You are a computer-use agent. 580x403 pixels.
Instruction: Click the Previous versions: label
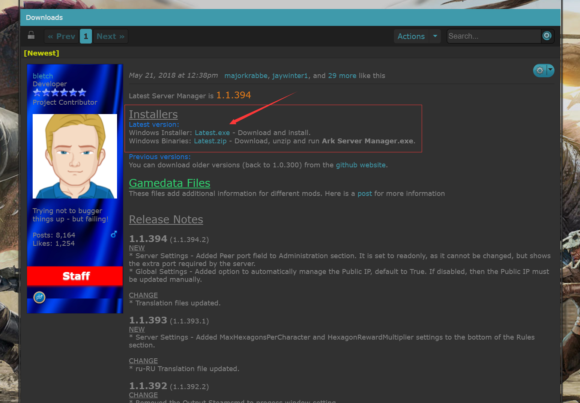[x=160, y=156]
